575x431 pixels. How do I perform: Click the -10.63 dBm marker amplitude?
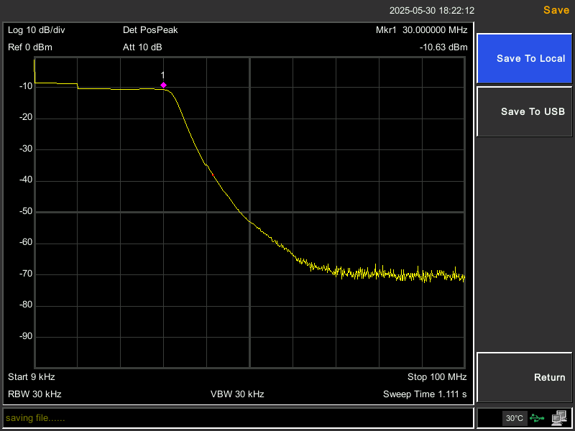[x=443, y=47]
